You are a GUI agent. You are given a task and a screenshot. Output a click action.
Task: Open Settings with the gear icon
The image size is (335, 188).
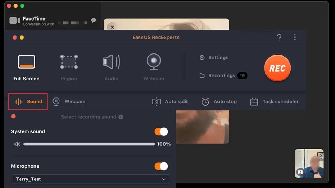pyautogui.click(x=202, y=58)
